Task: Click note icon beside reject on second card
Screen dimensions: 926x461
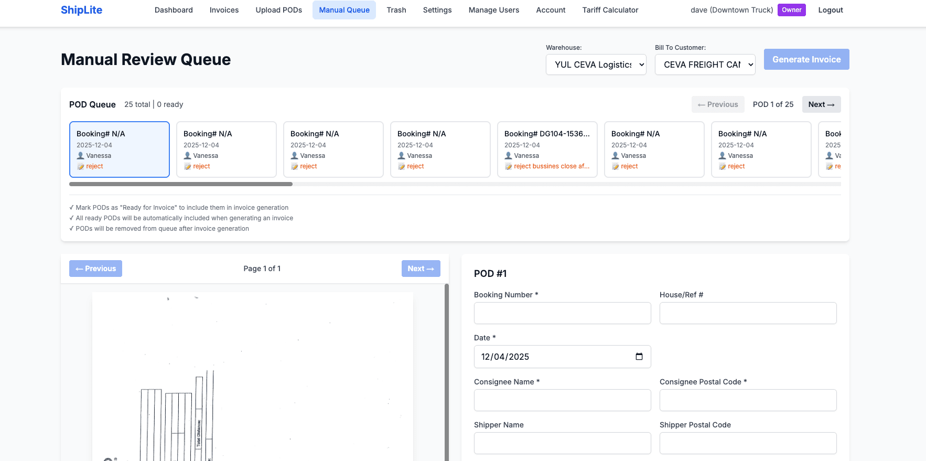Action: pos(188,167)
